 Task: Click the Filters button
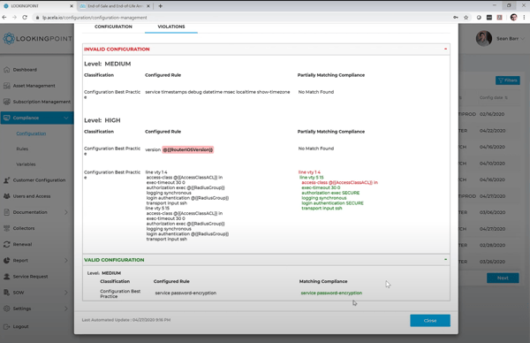[x=508, y=80]
